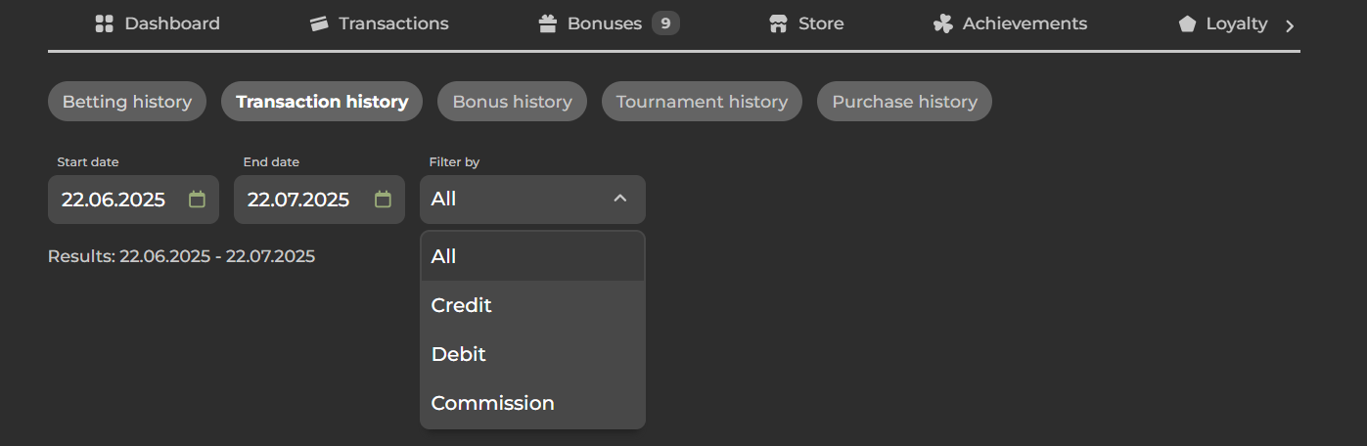The height and width of the screenshot is (446, 1367).
Task: Click the Bonuses gift icon
Action: tap(548, 23)
